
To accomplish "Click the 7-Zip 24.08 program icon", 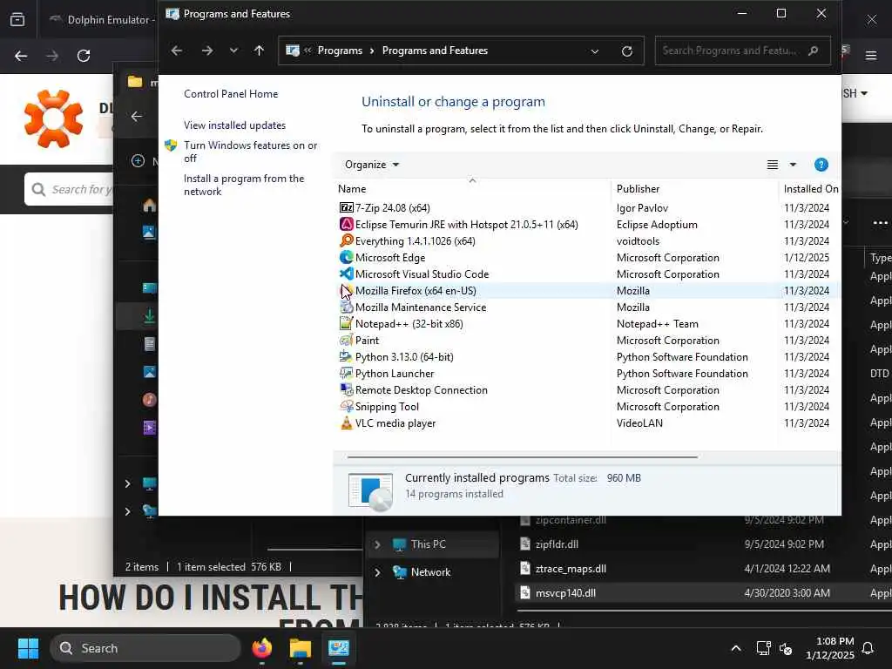I will (346, 207).
